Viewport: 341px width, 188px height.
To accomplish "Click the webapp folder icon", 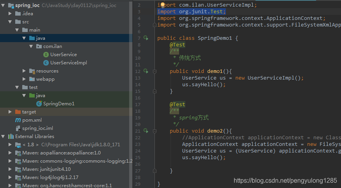I will click(32, 79).
